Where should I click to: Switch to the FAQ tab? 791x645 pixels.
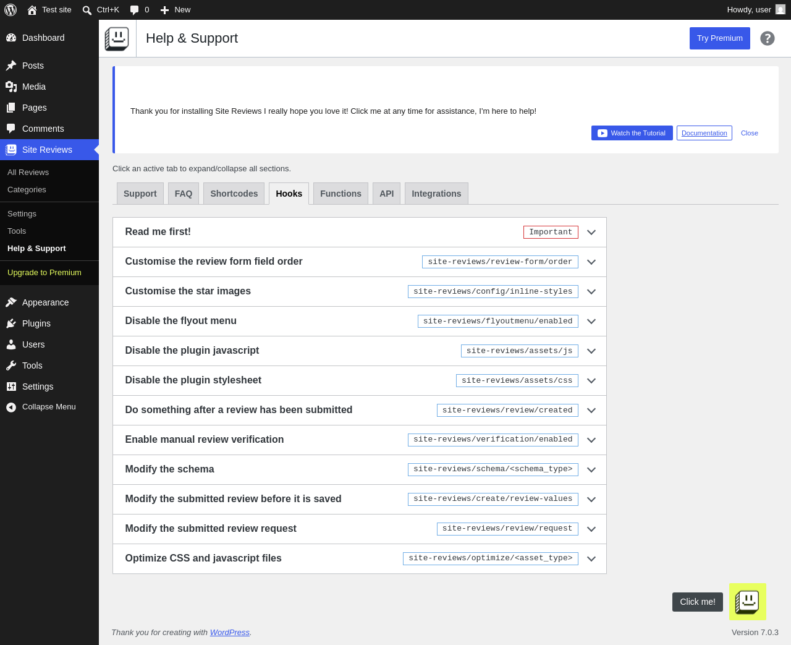point(184,194)
